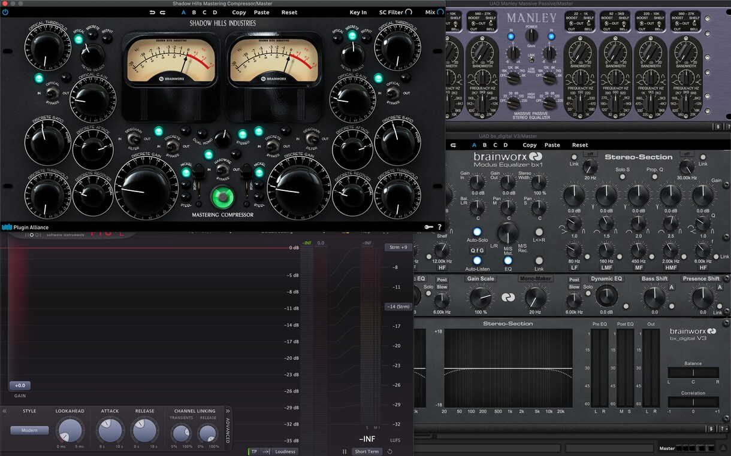Screen dimensions: 731x456
Task: Click the Q f G button in bx_digital V3
Action: point(477,251)
